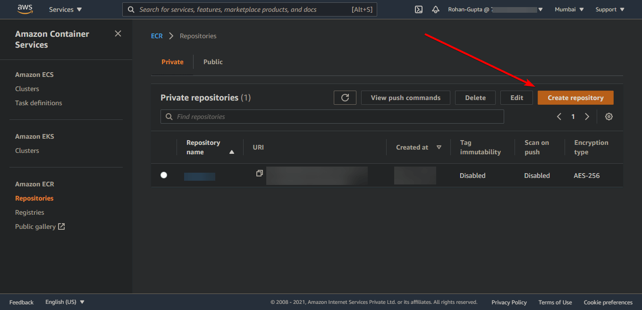Click AES-256 encryption cell

coord(587,176)
